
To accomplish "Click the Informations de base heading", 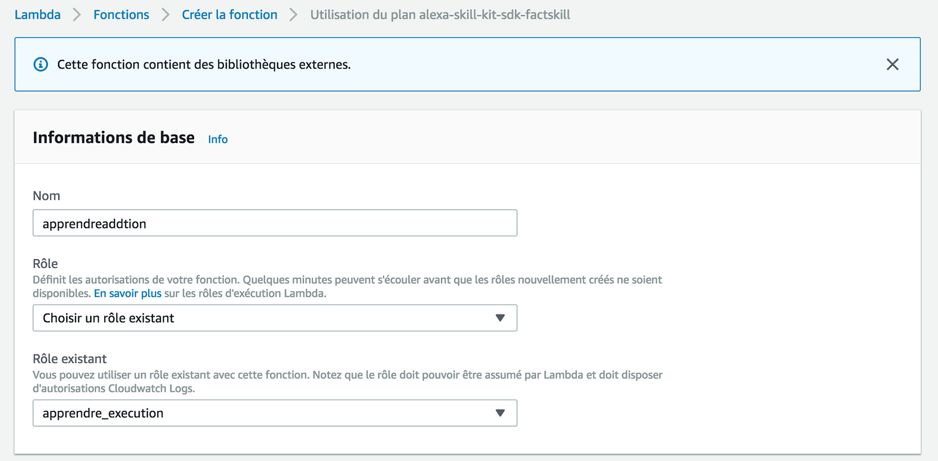I will [x=114, y=138].
